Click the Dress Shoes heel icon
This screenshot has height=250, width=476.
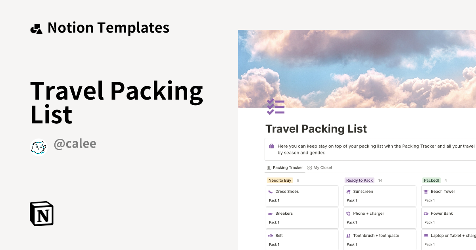(270, 191)
